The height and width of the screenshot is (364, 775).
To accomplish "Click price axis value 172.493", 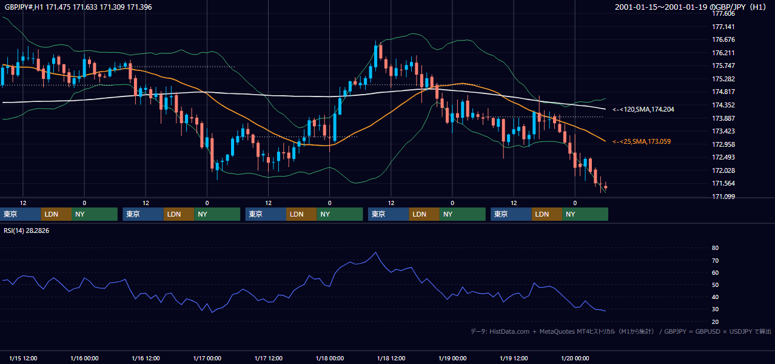I will tap(723, 157).
